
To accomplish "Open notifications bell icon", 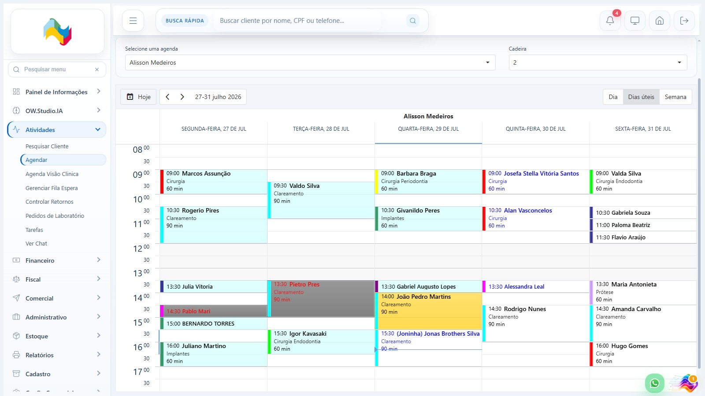I will click(610, 21).
